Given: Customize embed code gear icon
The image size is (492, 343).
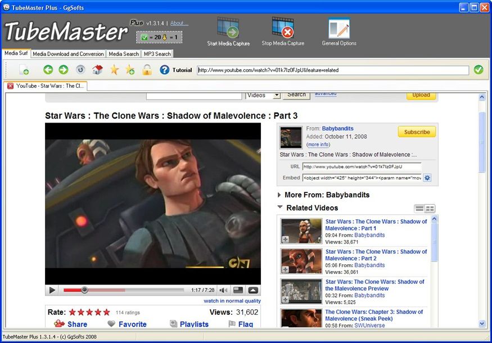Looking at the screenshot, I should click(x=427, y=178).
